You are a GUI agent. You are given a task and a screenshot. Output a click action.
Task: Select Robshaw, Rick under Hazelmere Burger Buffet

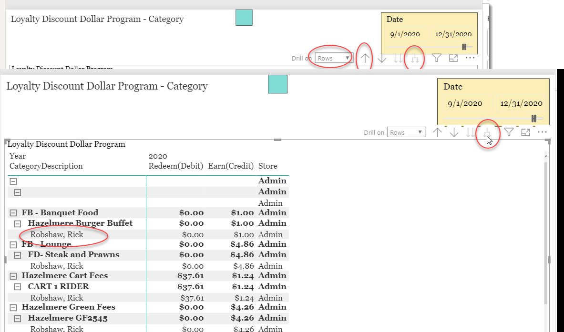[57, 235]
